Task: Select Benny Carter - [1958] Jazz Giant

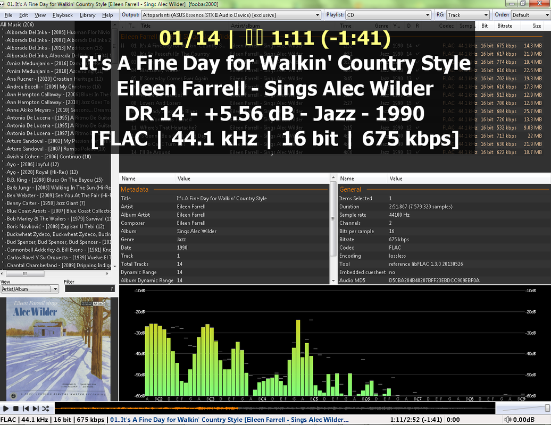Action: (x=46, y=203)
